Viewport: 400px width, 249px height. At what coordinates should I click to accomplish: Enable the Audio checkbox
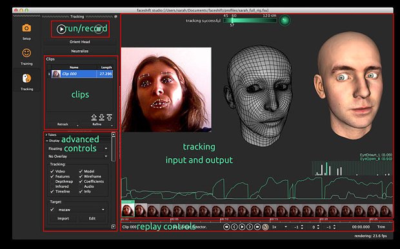(x=81, y=187)
